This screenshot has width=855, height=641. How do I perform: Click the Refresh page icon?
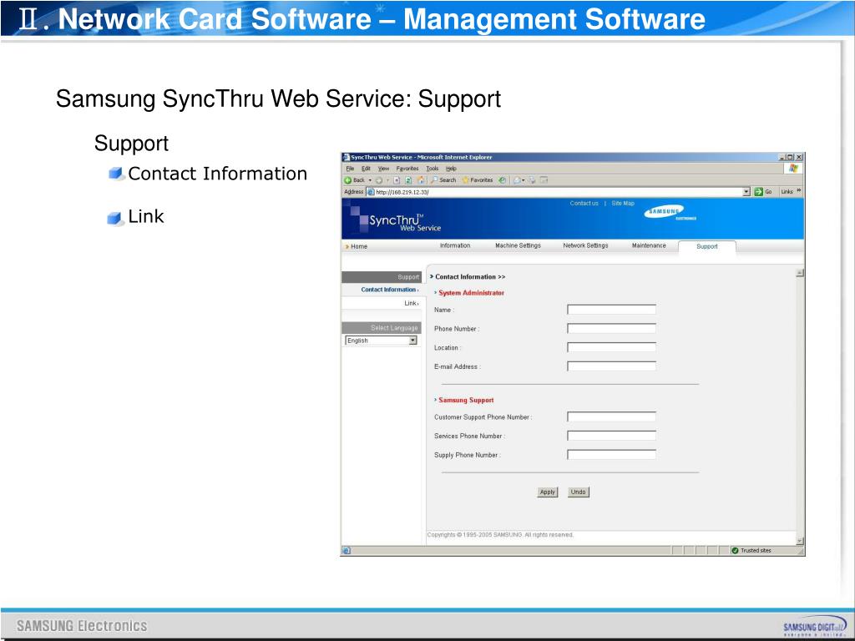pos(408,180)
